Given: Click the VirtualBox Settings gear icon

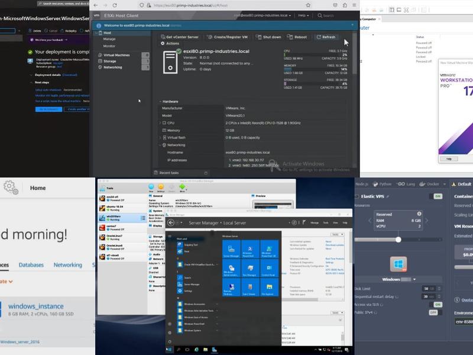Looking at the screenshot, I should (x=161, y=188).
